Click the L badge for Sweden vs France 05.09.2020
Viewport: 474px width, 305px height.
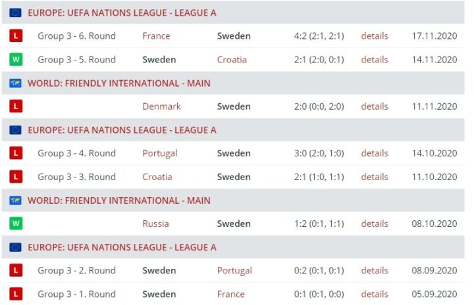(16, 294)
